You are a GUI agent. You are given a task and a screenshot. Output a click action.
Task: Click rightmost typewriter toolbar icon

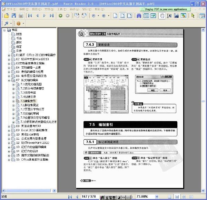(x=202, y=16)
